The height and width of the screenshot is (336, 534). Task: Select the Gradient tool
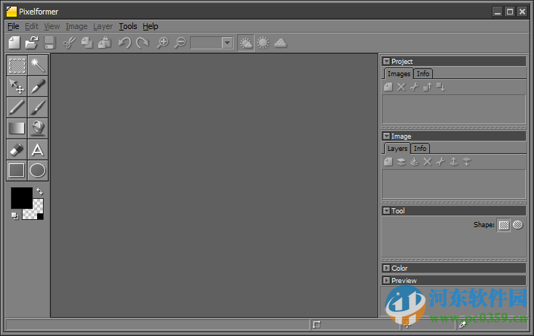pos(17,128)
